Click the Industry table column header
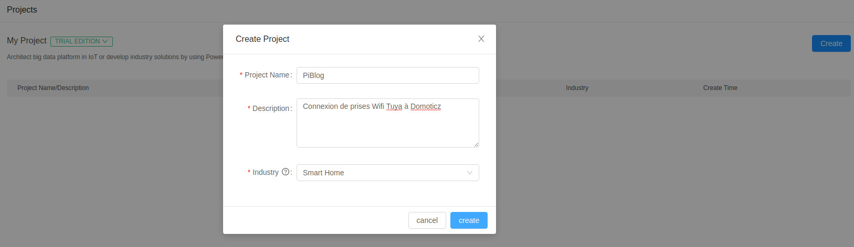The width and height of the screenshot is (854, 247). pyautogui.click(x=577, y=88)
